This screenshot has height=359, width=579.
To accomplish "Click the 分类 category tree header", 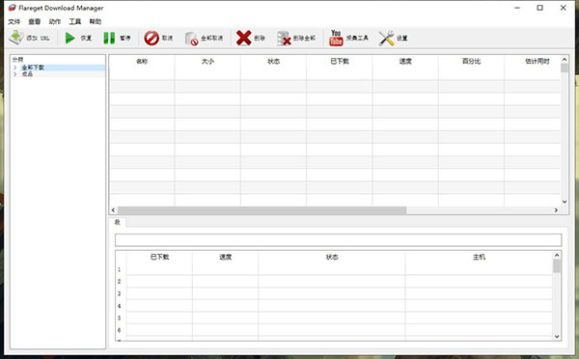I will coord(17,60).
